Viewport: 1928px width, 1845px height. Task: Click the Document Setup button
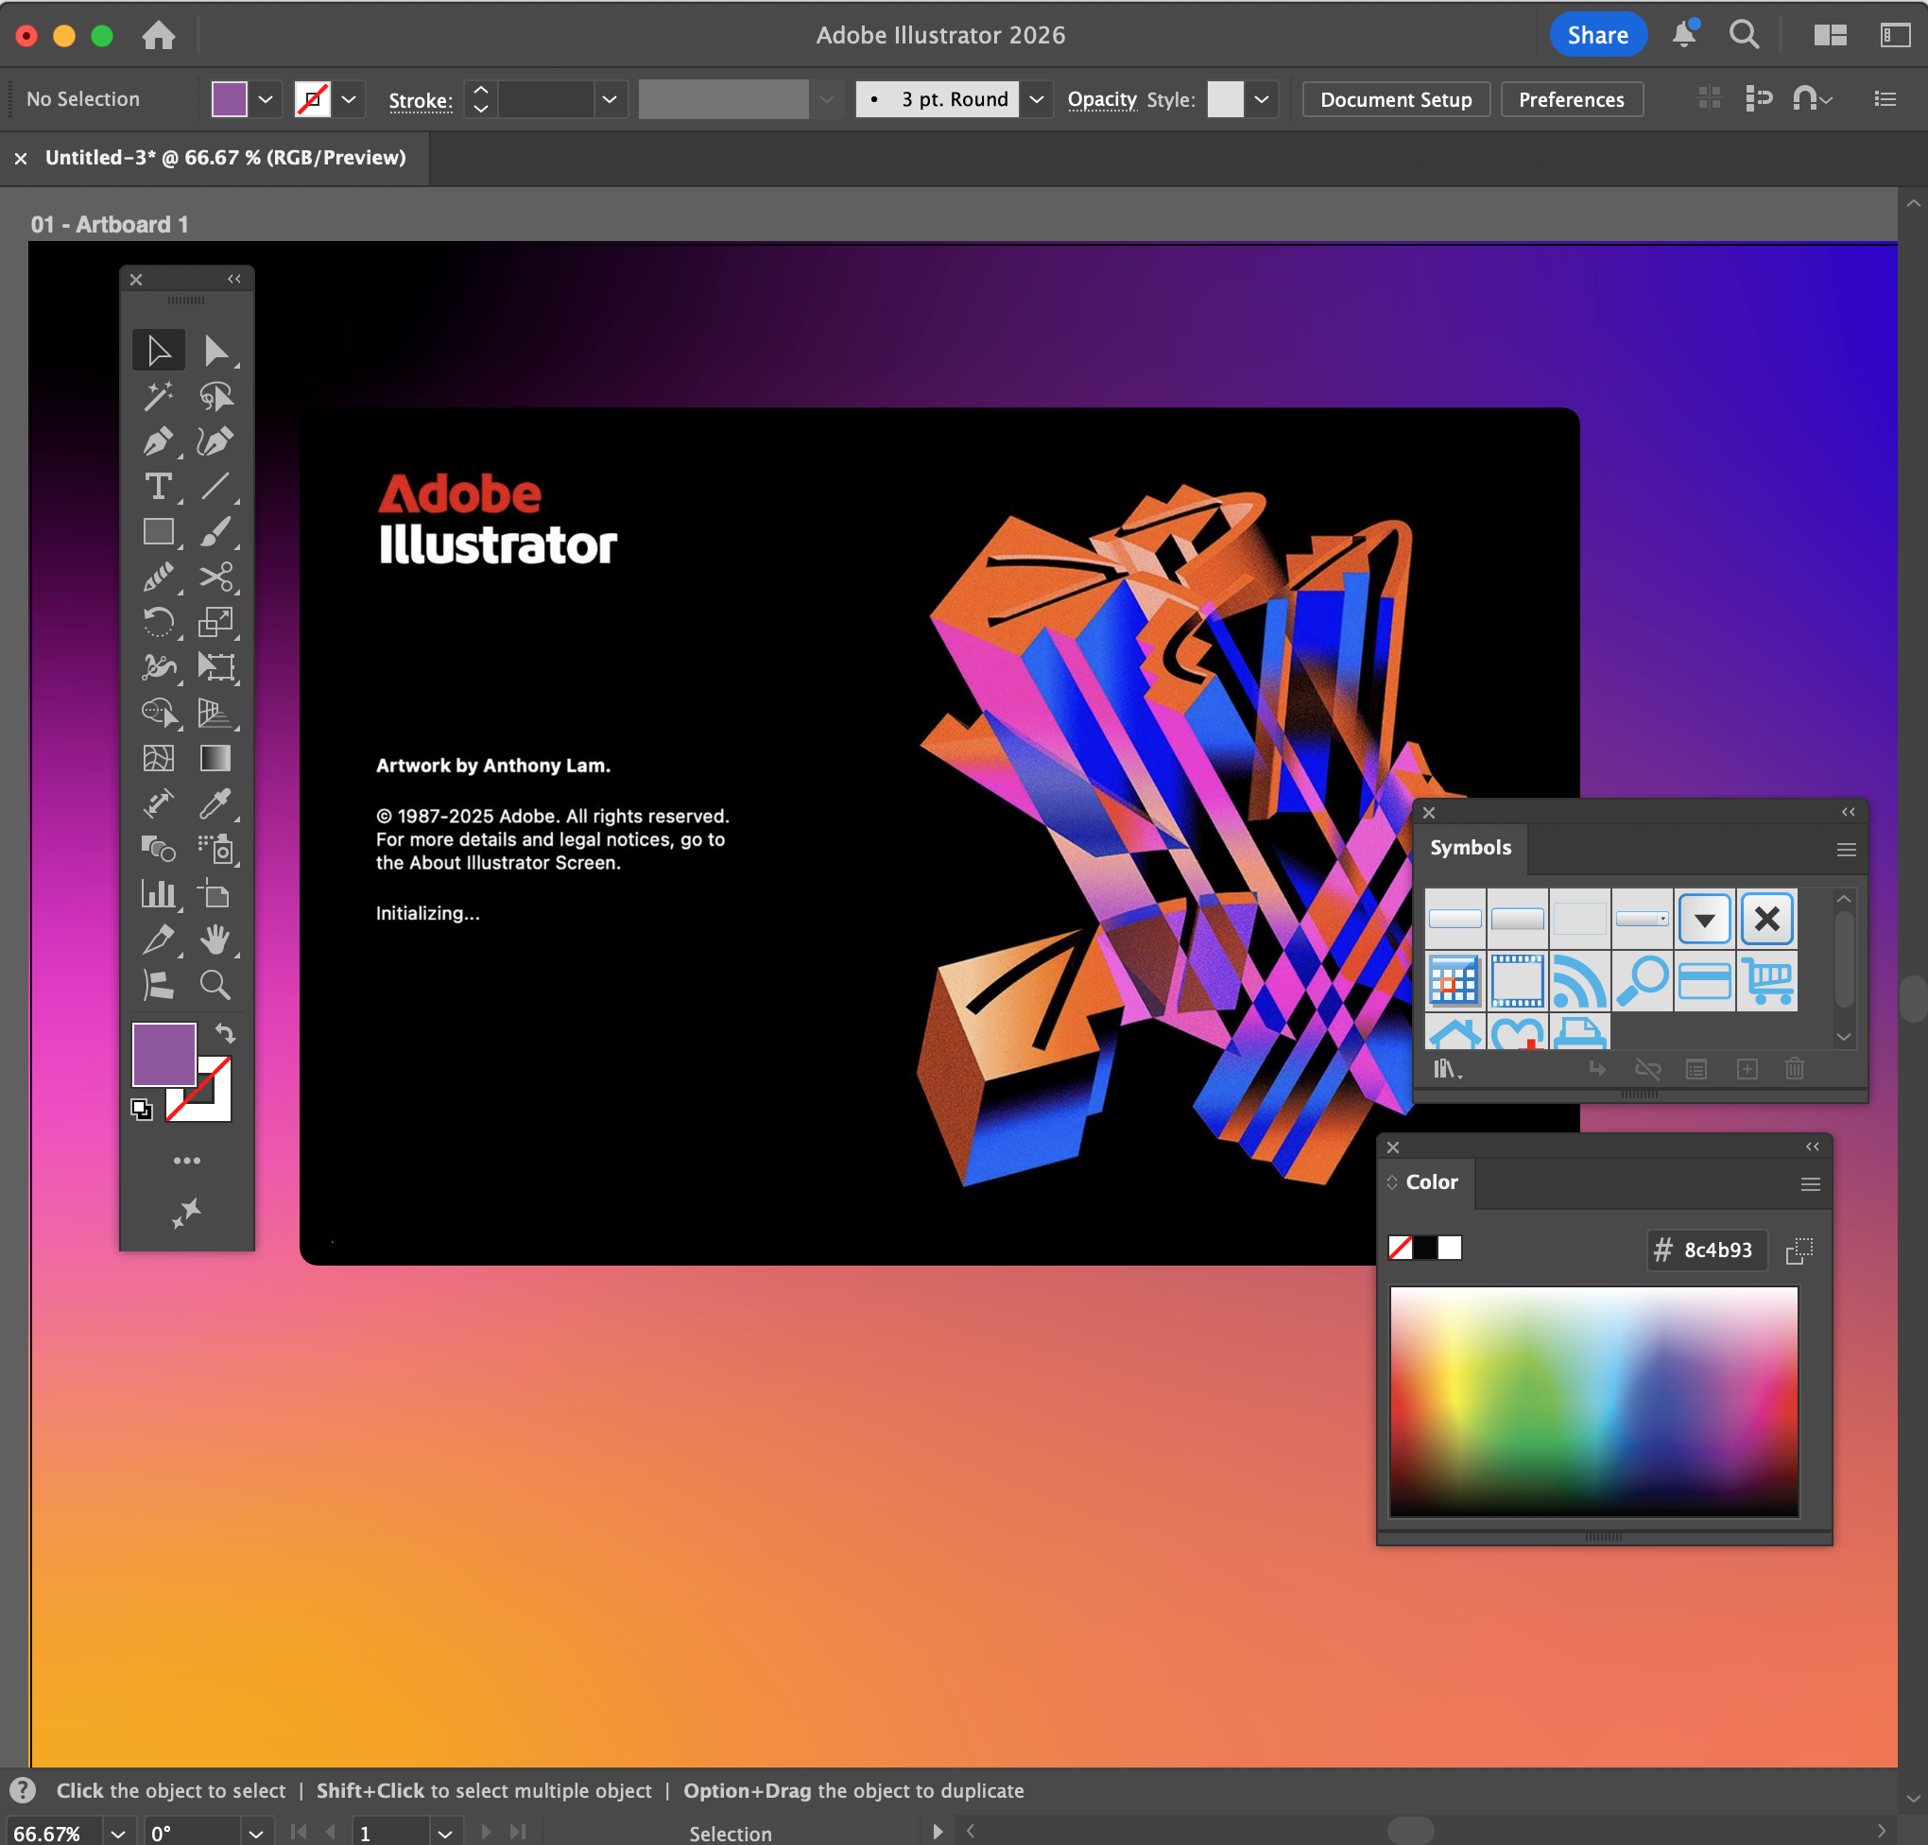click(x=1395, y=99)
